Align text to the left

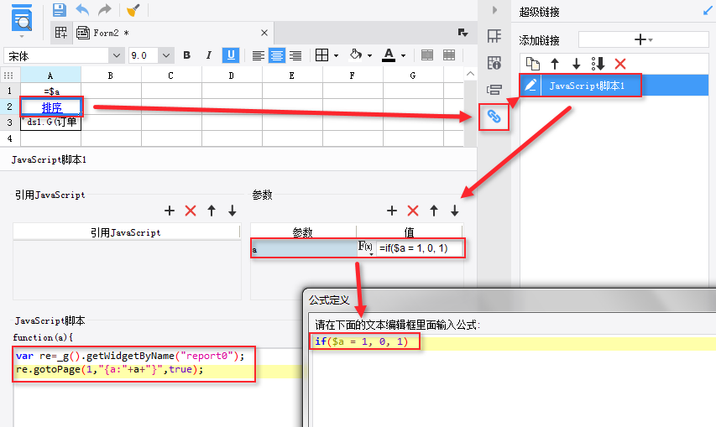[258, 55]
